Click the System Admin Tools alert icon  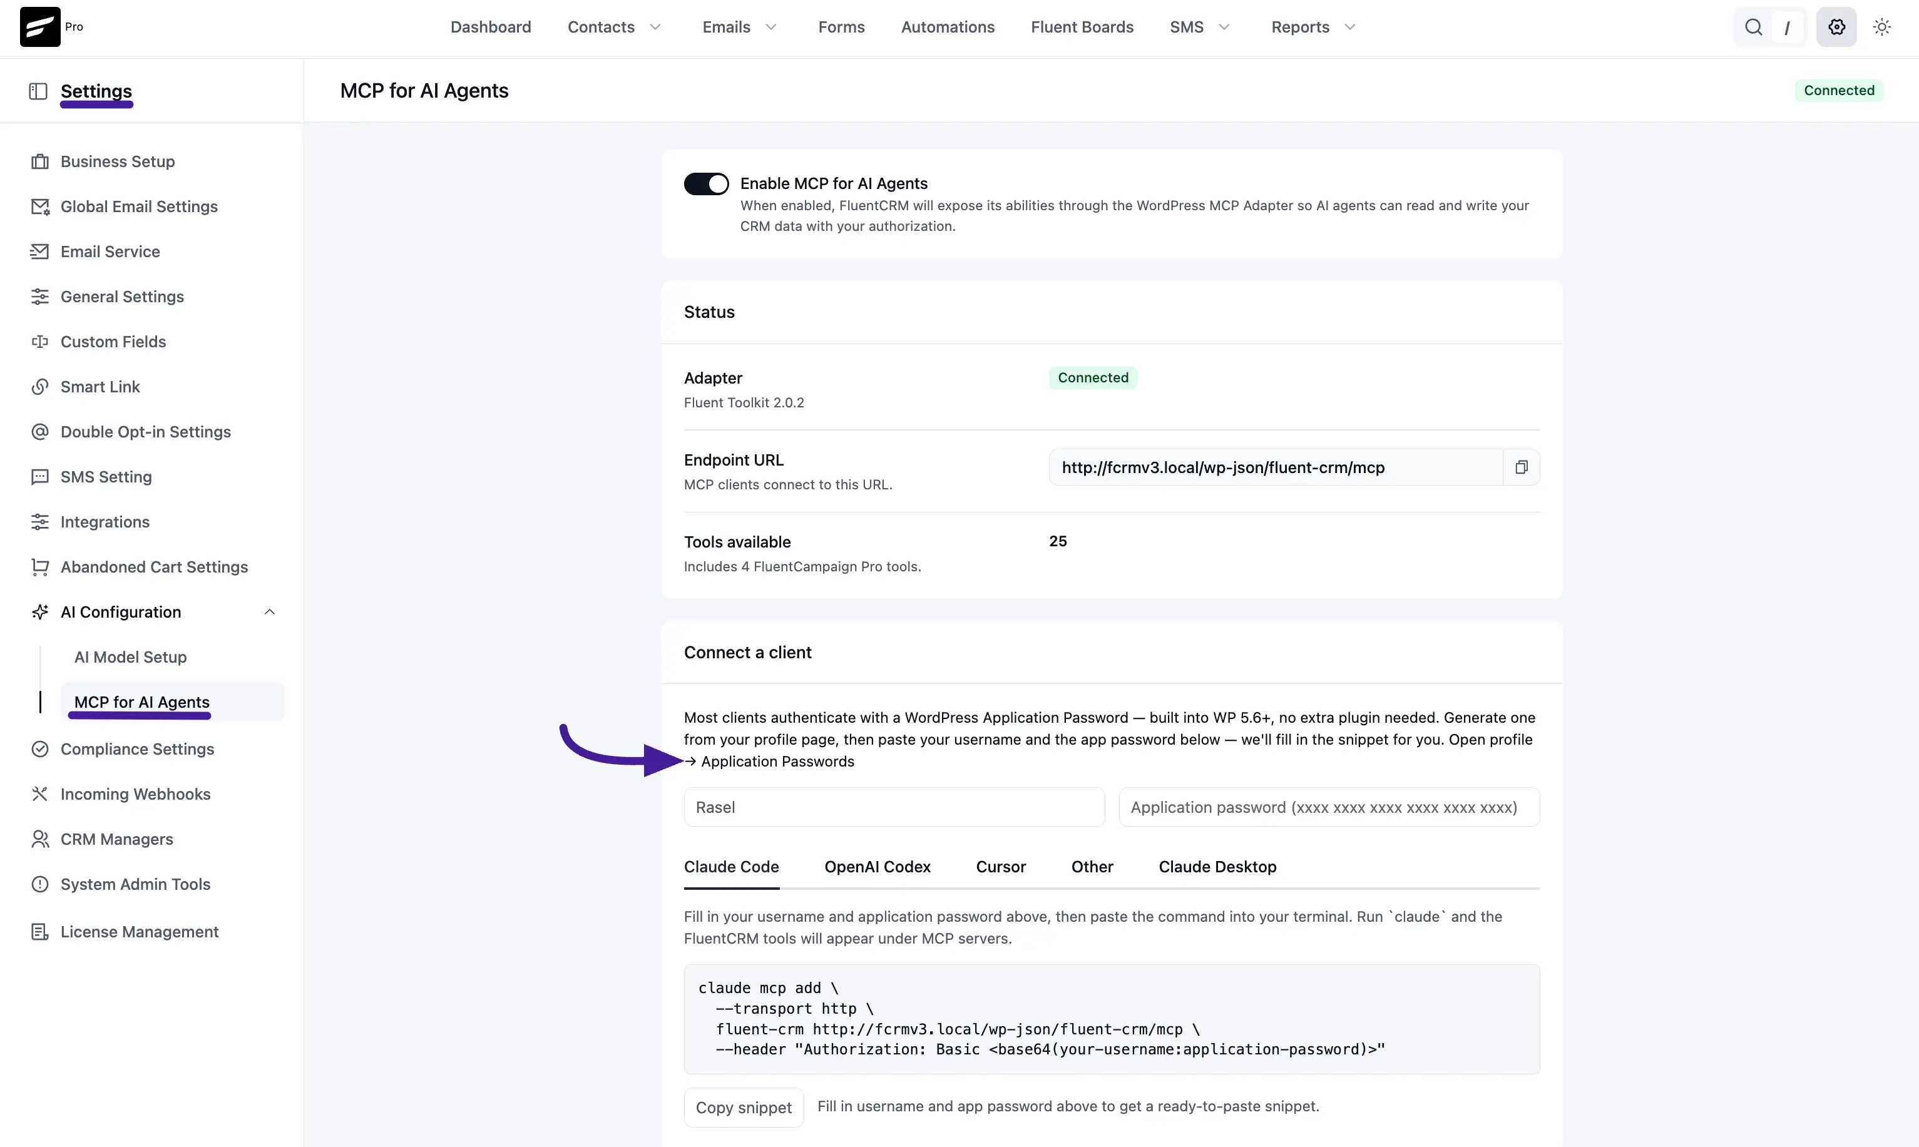tap(40, 884)
